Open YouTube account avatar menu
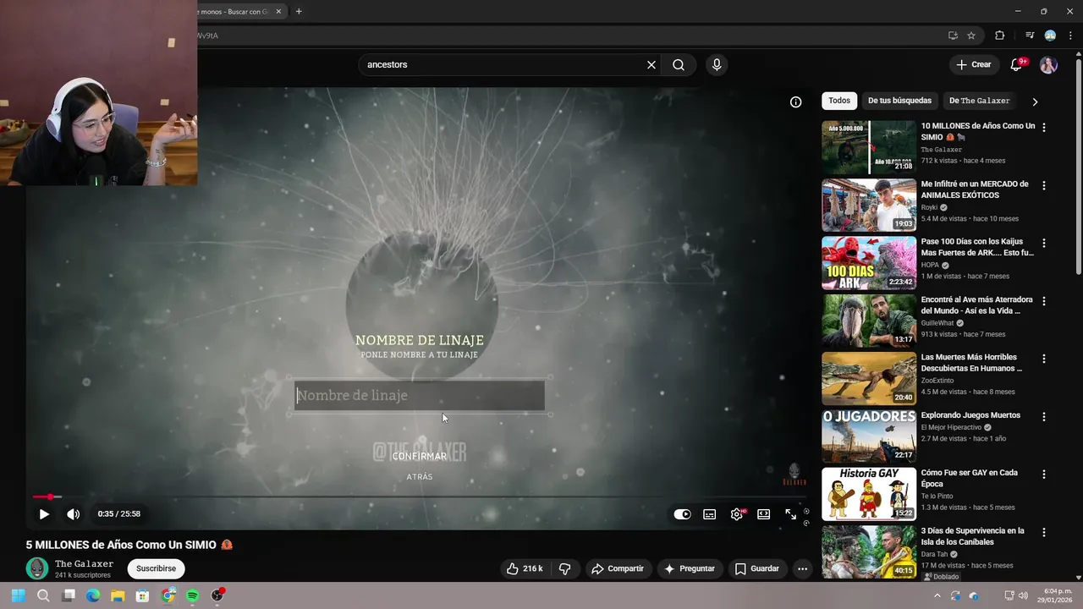Screen dimensions: 1083x609 (x=1048, y=64)
